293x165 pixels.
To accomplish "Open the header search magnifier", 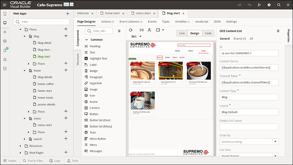I will [x=279, y=5].
